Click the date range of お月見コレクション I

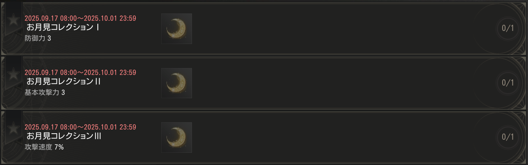pos(80,18)
